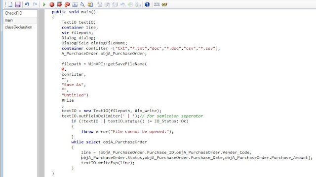The width and height of the screenshot is (316, 177).
Task: Click the 'WinAPI::getSaveFileName(' line
Action: coord(104,64)
